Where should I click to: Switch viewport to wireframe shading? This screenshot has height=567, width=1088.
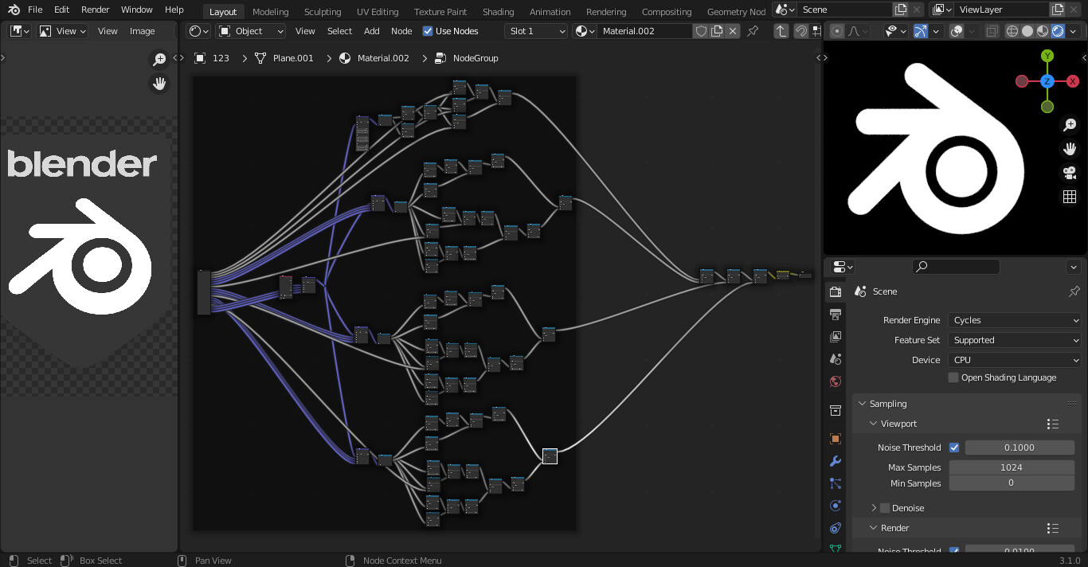(1012, 31)
